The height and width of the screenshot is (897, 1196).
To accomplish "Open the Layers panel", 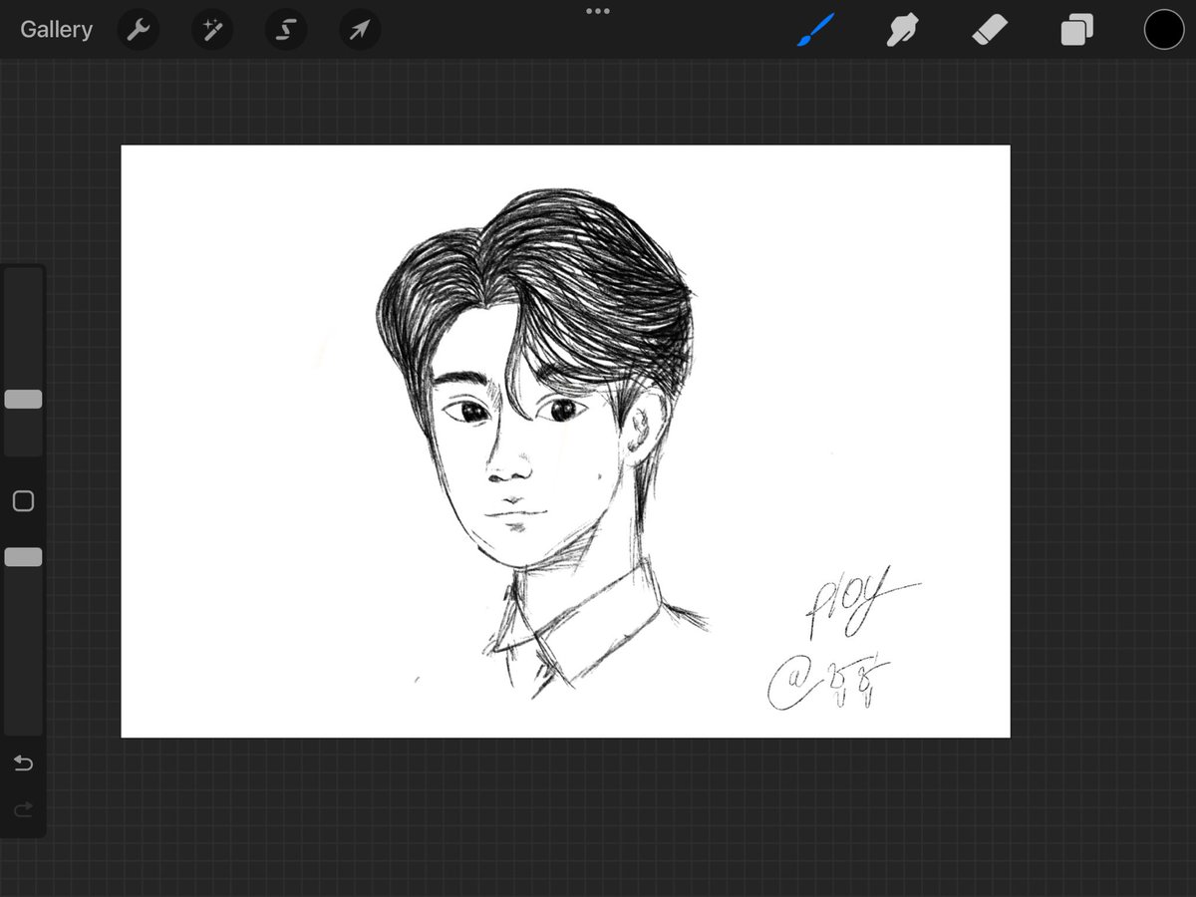I will [1077, 30].
